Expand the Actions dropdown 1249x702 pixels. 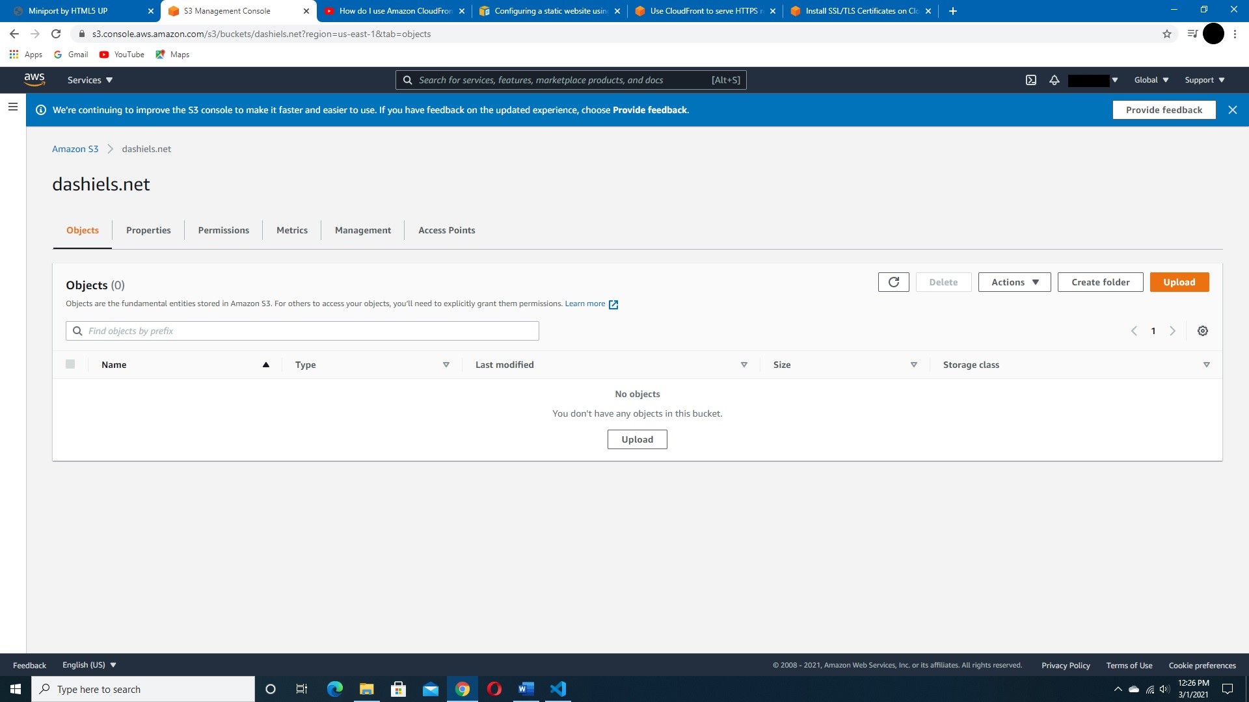[1014, 282]
